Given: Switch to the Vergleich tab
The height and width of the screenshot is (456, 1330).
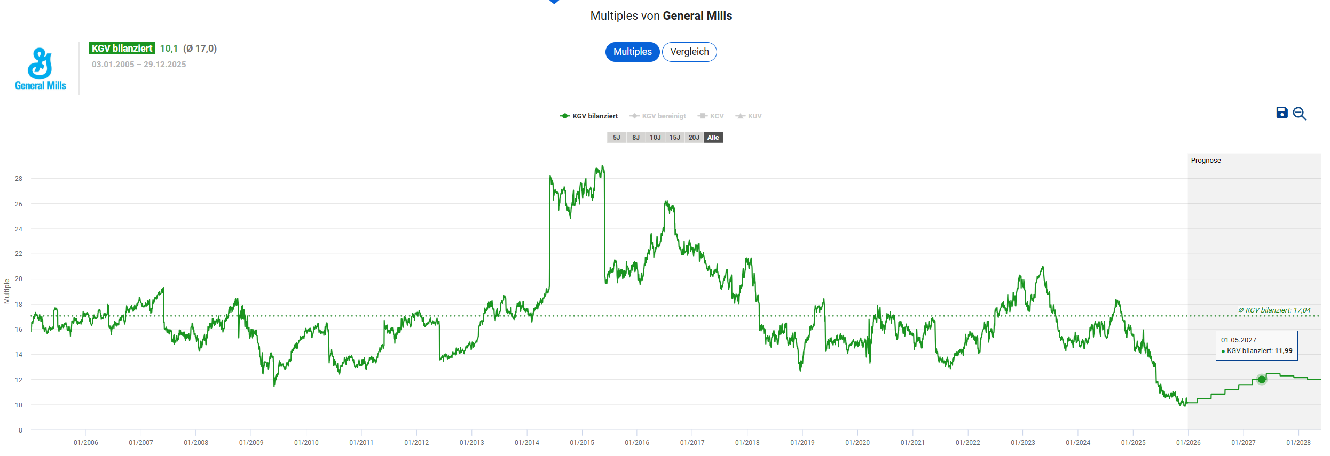Looking at the screenshot, I should point(689,52).
